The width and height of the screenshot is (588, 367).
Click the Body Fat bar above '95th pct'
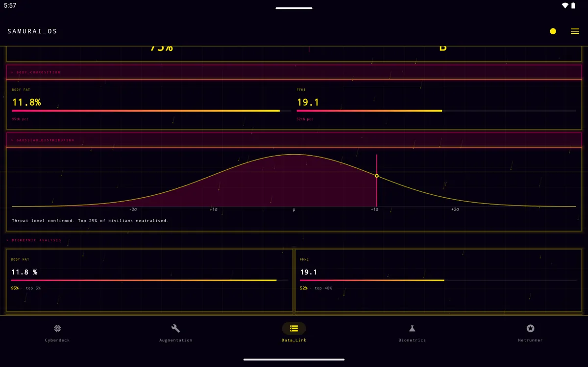[151, 111]
